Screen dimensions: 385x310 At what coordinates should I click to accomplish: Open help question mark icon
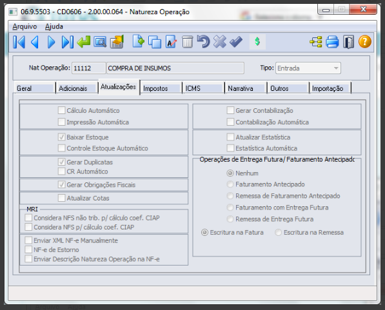tap(364, 42)
